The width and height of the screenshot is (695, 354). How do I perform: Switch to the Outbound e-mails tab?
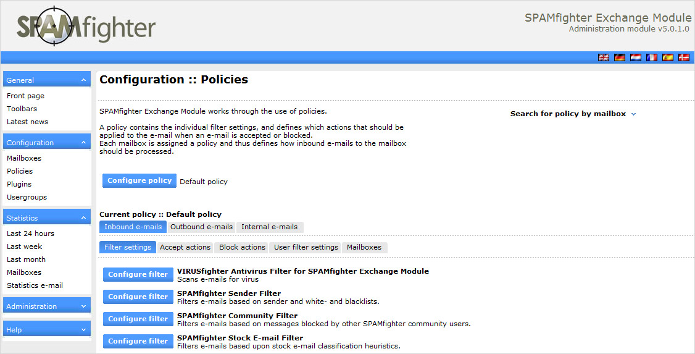(x=202, y=227)
